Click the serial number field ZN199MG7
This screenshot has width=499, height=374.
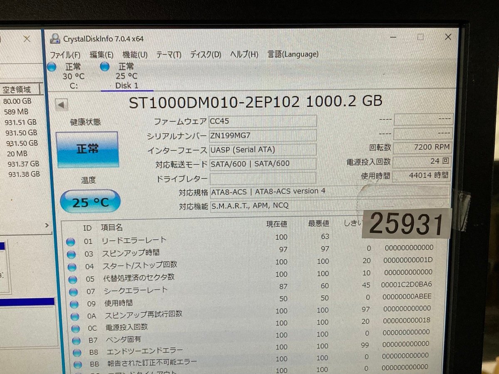coord(262,135)
